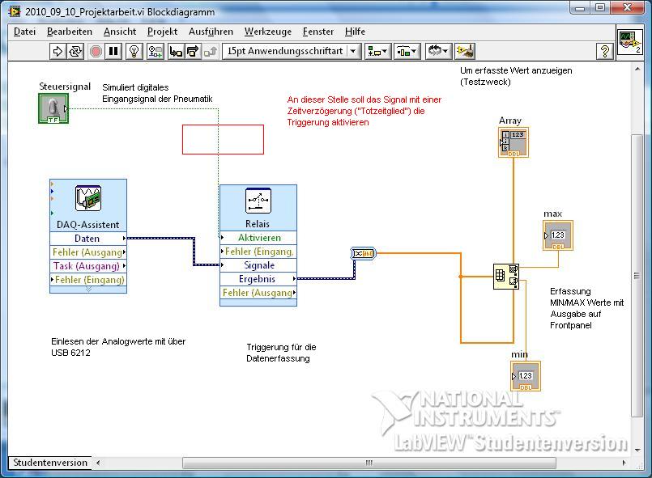The width and height of the screenshot is (652, 478).
Task: Select the Steuersignal boolean switch terminal
Action: (x=53, y=108)
